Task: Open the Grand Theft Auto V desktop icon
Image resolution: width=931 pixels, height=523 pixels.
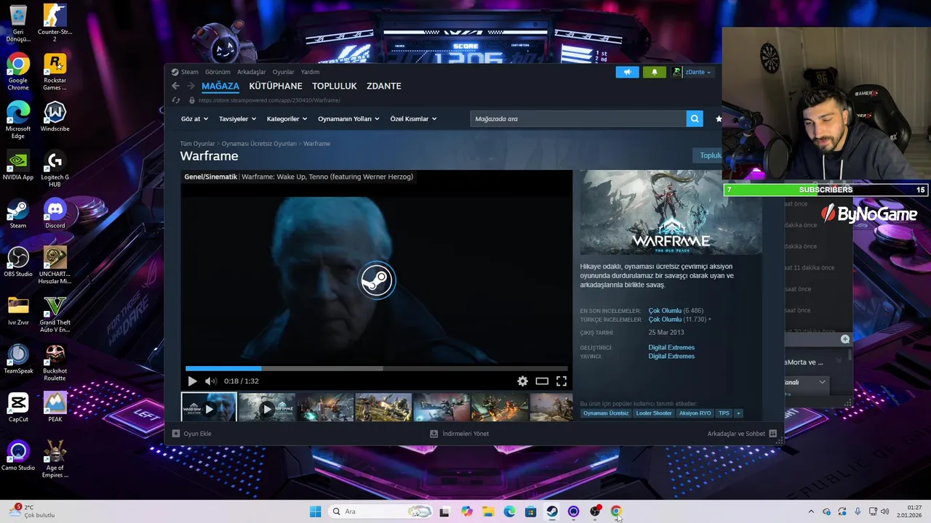Action: pyautogui.click(x=55, y=314)
